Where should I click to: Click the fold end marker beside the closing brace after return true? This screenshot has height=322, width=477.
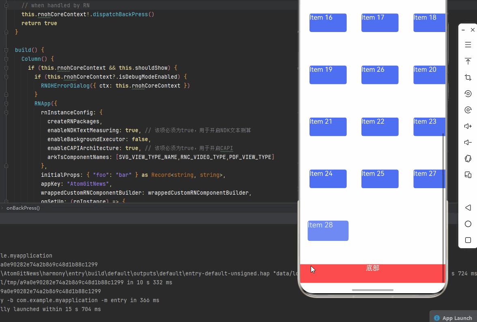6,32
